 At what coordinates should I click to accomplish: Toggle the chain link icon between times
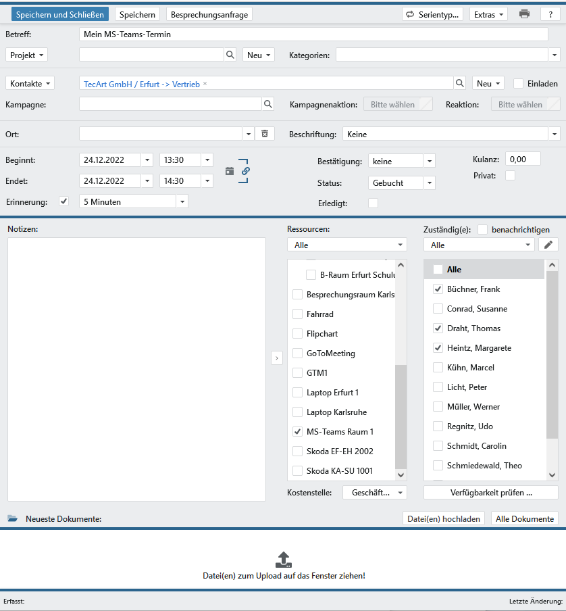pos(245,171)
